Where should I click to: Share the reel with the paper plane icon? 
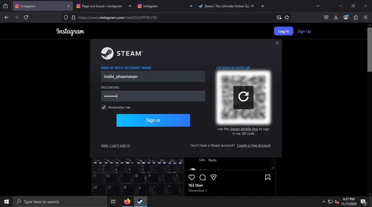pos(214,177)
